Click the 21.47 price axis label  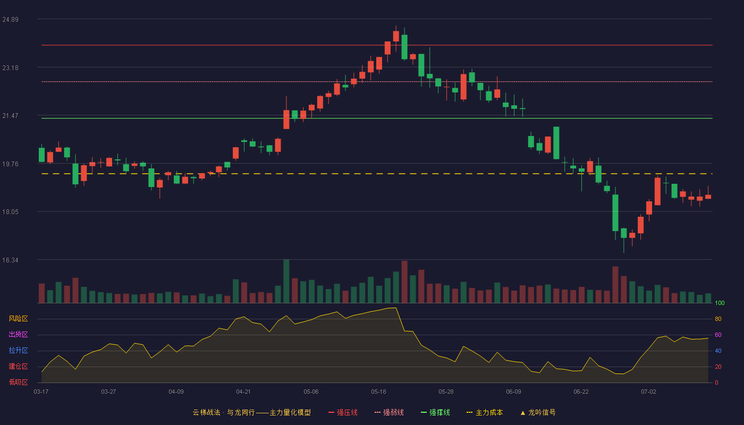[10, 116]
